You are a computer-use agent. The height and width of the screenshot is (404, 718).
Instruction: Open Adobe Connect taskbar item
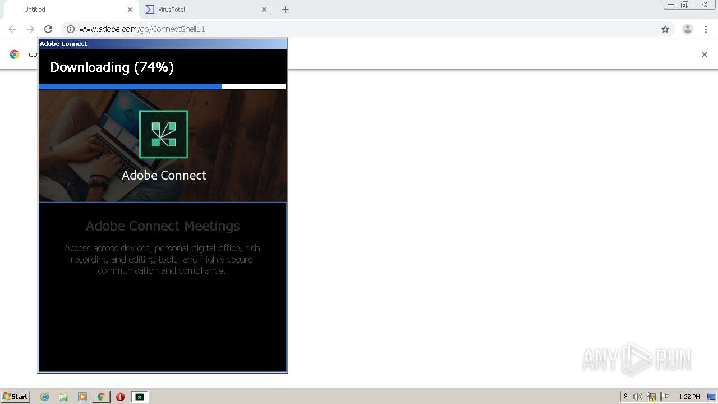(x=139, y=397)
